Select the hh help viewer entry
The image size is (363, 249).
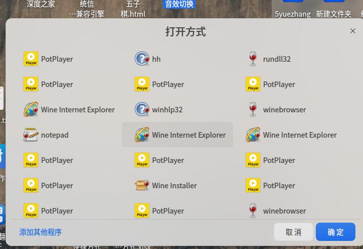pyautogui.click(x=177, y=59)
